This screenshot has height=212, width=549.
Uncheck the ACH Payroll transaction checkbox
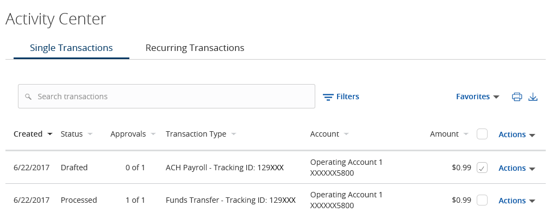tap(482, 168)
